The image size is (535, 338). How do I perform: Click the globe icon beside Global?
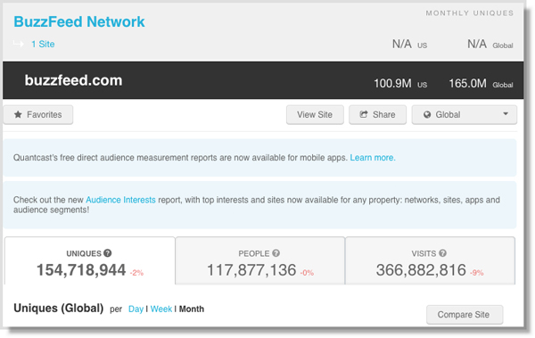(427, 115)
